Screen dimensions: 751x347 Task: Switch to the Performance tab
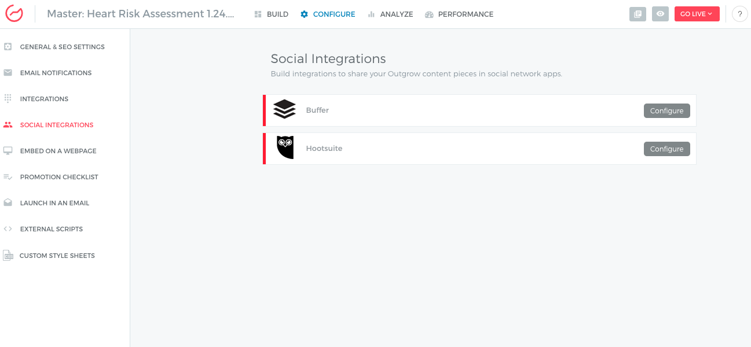click(x=459, y=14)
